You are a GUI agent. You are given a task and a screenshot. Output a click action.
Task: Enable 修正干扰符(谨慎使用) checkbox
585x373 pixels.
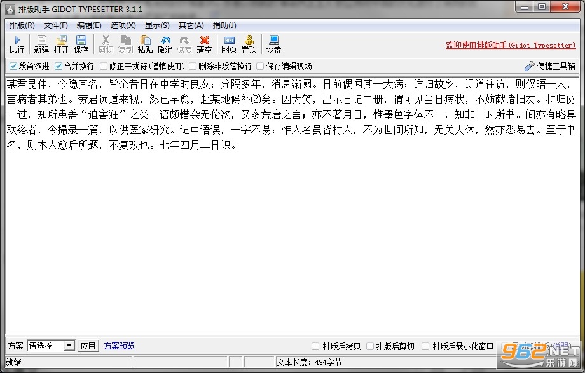click(104, 66)
